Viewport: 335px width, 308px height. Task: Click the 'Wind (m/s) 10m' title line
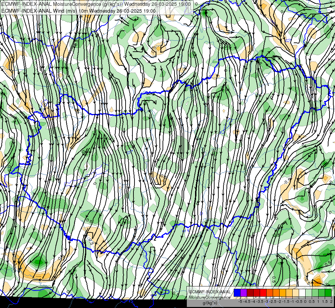[79, 11]
